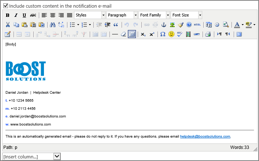
Task: Open the Styles dropdown
Action: [x=90, y=15]
